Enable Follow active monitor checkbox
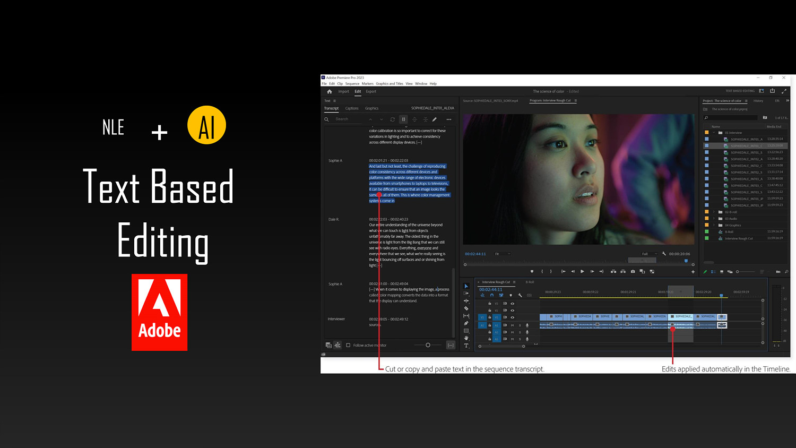The height and width of the screenshot is (448, 796). 348,345
